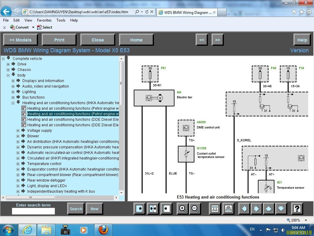Zoom in on the wiring diagram
Screen dimensions: 314x236
coord(183,209)
